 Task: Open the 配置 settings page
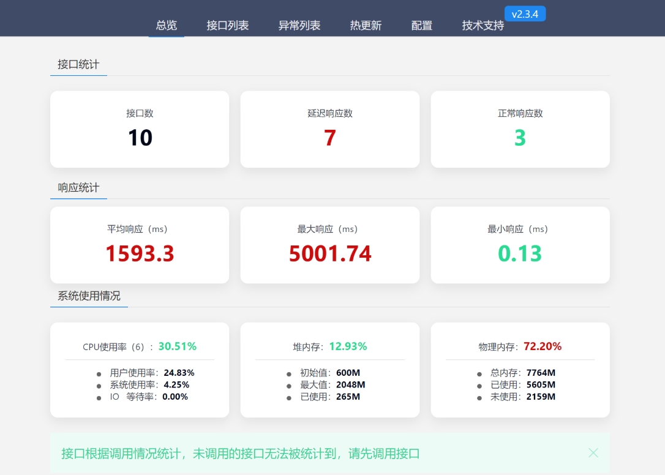pyautogui.click(x=421, y=25)
